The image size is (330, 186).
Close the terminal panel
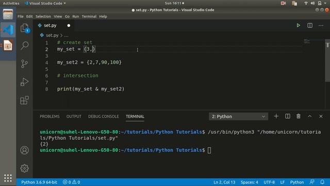pos(321,116)
